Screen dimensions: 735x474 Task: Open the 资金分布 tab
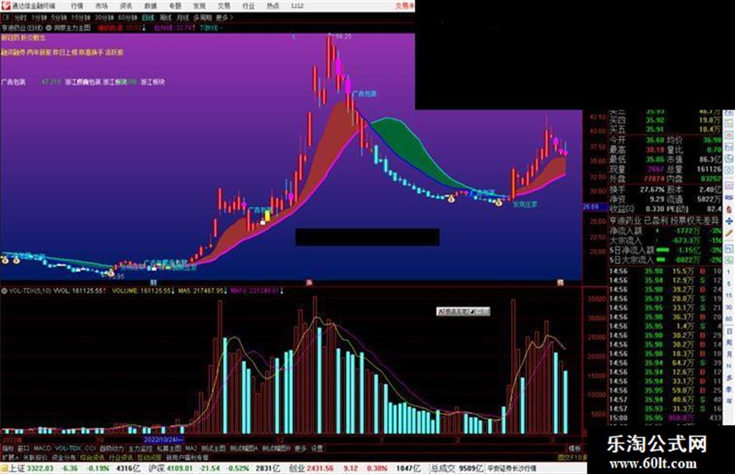click(x=64, y=457)
